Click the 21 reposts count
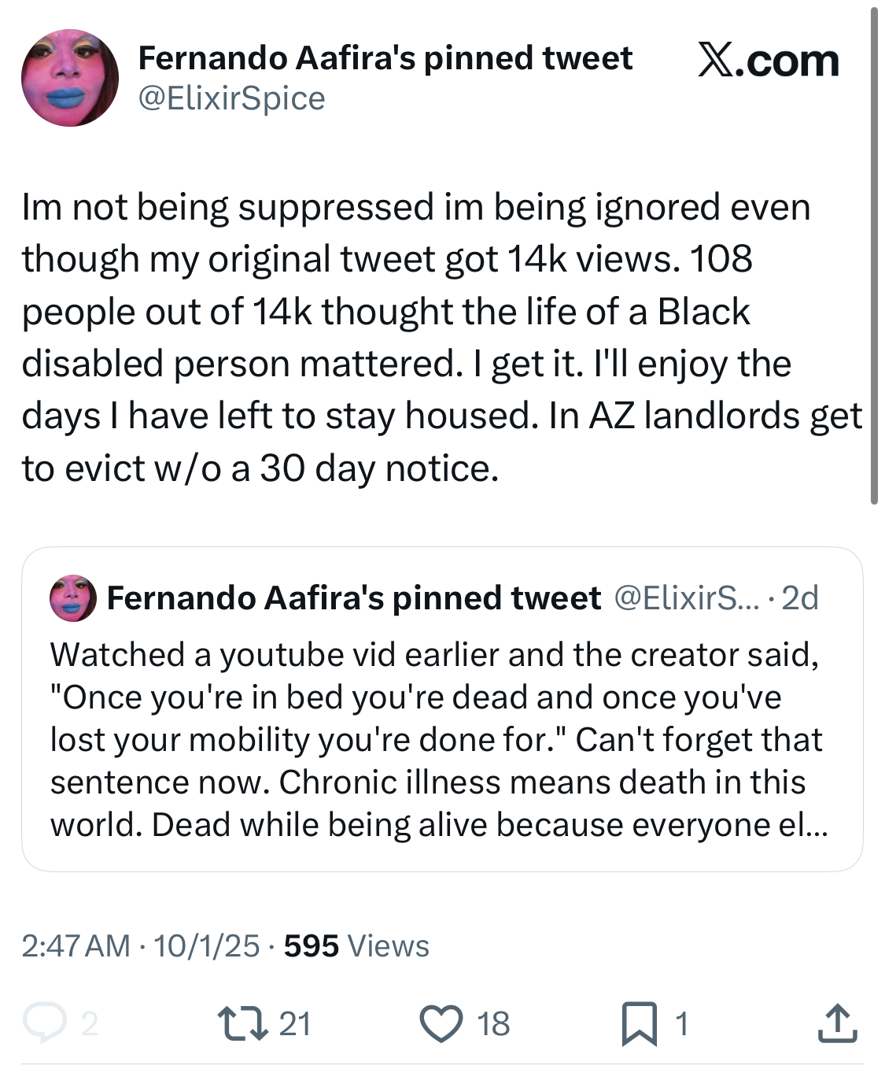The width and height of the screenshot is (885, 1084). point(295,1023)
